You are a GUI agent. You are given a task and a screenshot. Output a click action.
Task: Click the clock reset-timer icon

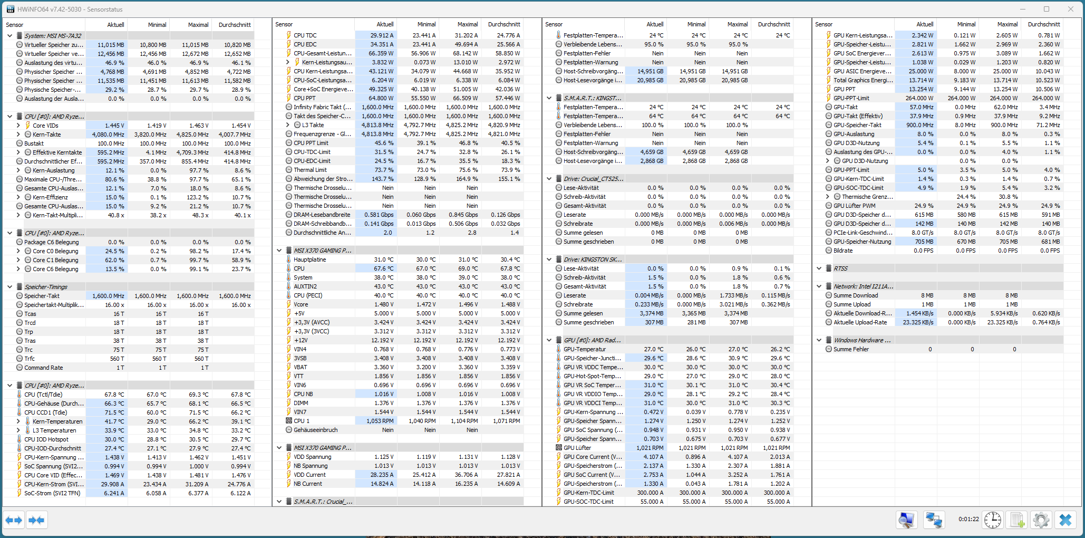pyautogui.click(x=993, y=520)
